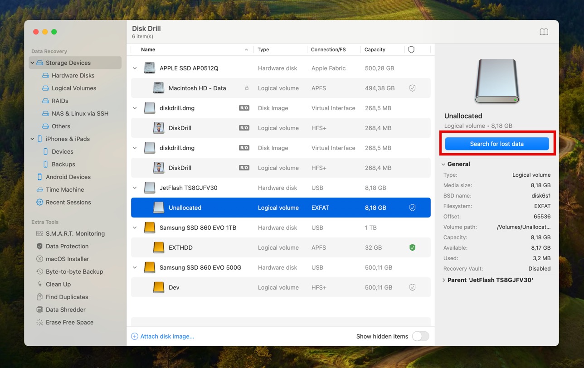The width and height of the screenshot is (584, 368).
Task: Select the Dev volume row
Action: (281, 287)
